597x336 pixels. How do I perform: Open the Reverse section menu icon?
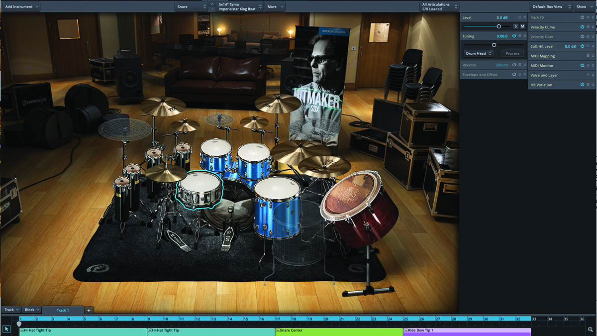[519, 65]
